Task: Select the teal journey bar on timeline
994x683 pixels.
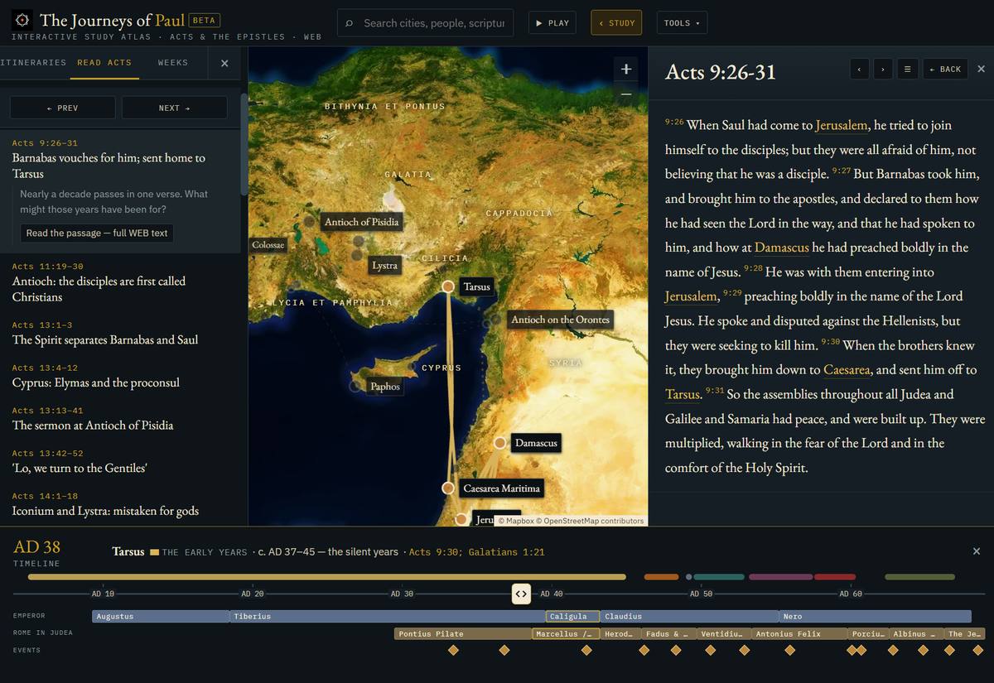Action: (x=719, y=577)
